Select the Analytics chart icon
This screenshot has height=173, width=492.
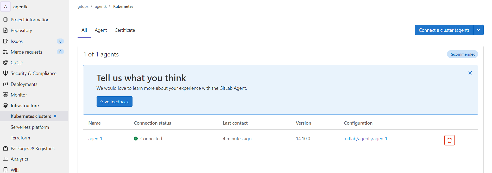(x=6, y=159)
